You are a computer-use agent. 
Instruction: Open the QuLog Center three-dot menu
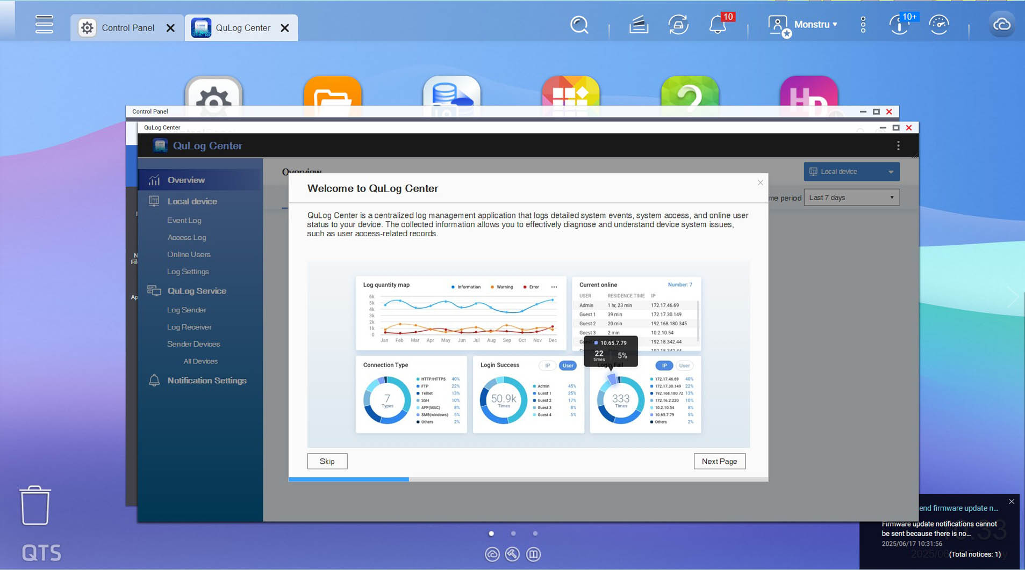pyautogui.click(x=898, y=145)
